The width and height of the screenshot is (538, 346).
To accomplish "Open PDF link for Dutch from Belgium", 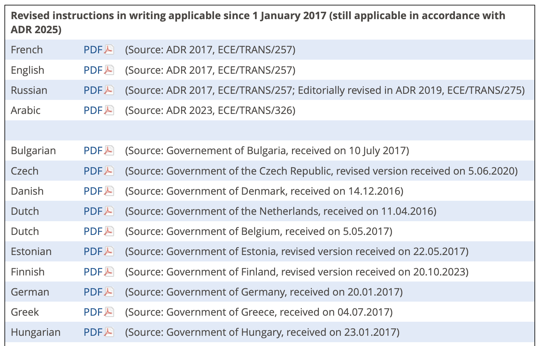I will point(93,231).
